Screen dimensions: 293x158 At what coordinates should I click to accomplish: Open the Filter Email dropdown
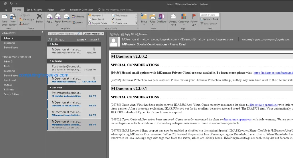coord(209,24)
